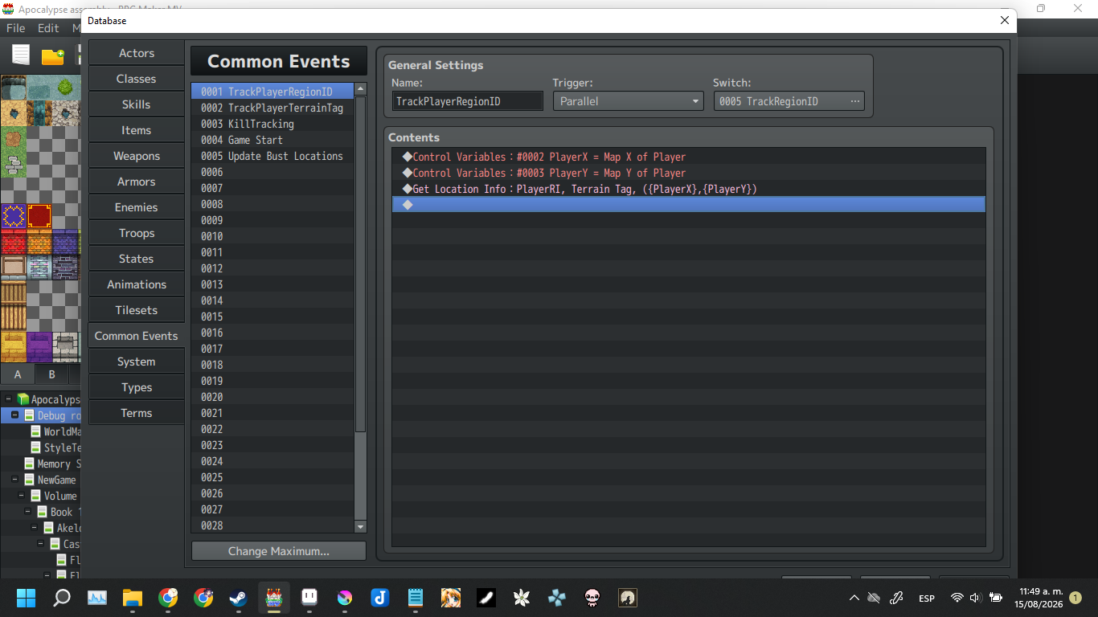Open the Enemies database tab
The width and height of the screenshot is (1098, 617).
[x=137, y=207]
